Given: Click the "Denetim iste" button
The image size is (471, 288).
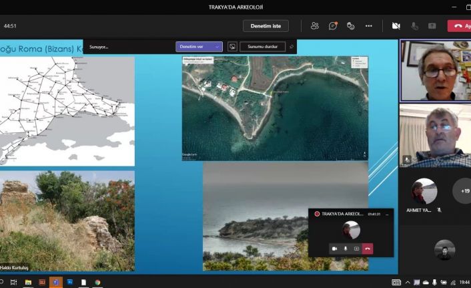Looking at the screenshot, I should (266, 26).
